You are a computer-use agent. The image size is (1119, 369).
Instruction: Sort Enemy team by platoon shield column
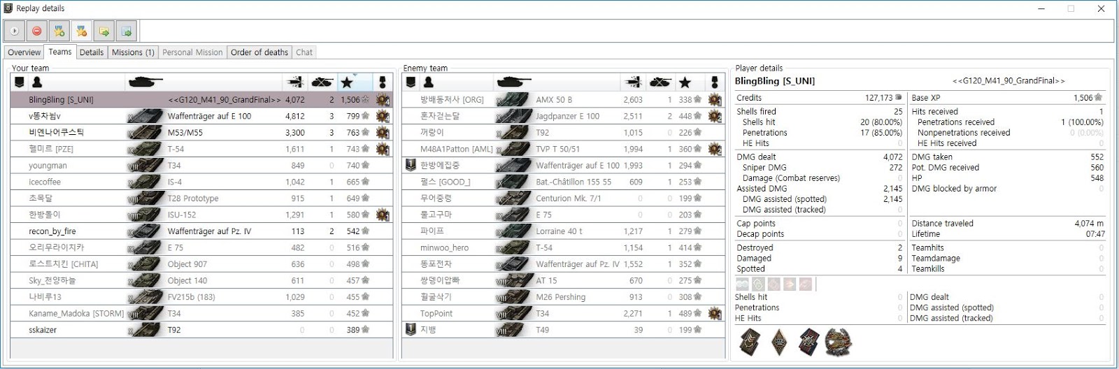tap(411, 82)
